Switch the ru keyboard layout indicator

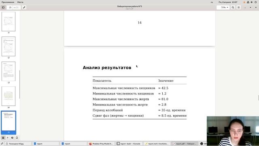pyautogui.click(x=212, y=2)
